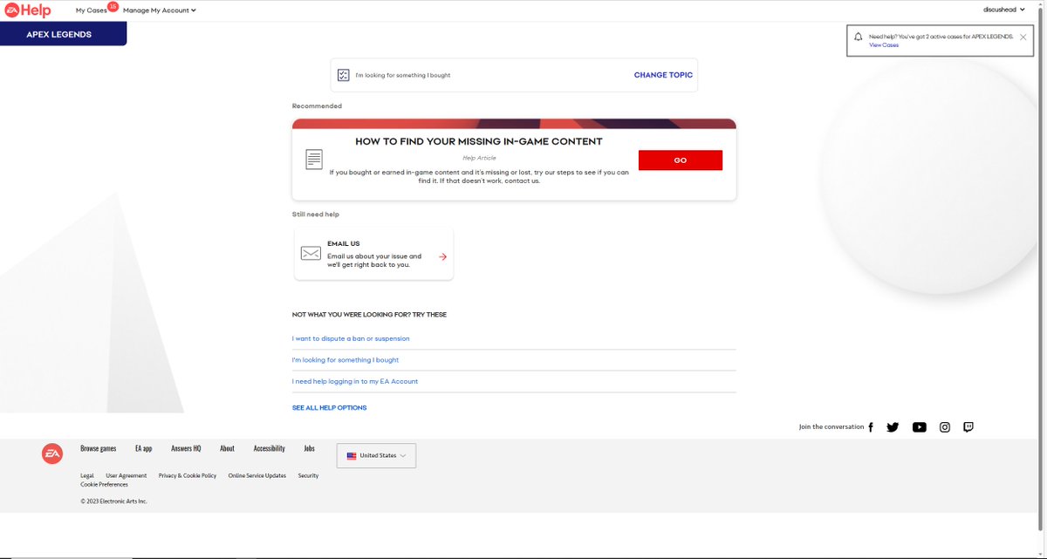Open Security footer link
The width and height of the screenshot is (1047, 559).
[308, 476]
